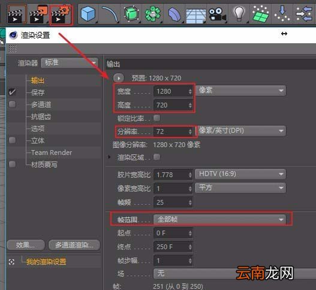This screenshot has width=316, height=290.
Task: Click the 高度 stepper arrows
Action: click(x=190, y=105)
